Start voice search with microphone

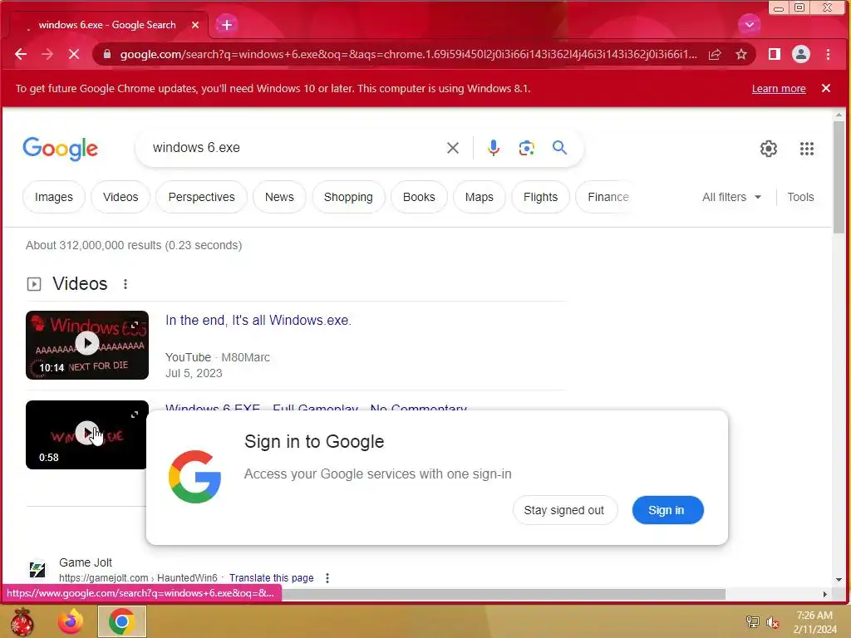(494, 148)
